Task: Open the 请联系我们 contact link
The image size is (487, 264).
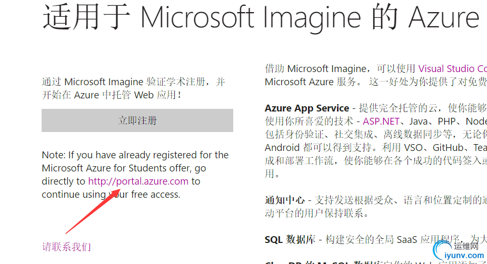Action: point(66,247)
